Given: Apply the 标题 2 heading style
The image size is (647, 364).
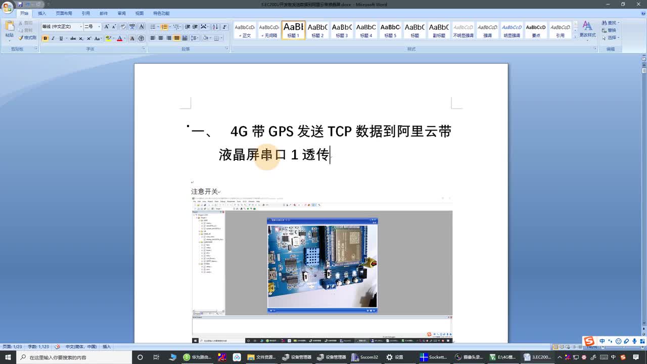Looking at the screenshot, I should point(317,30).
